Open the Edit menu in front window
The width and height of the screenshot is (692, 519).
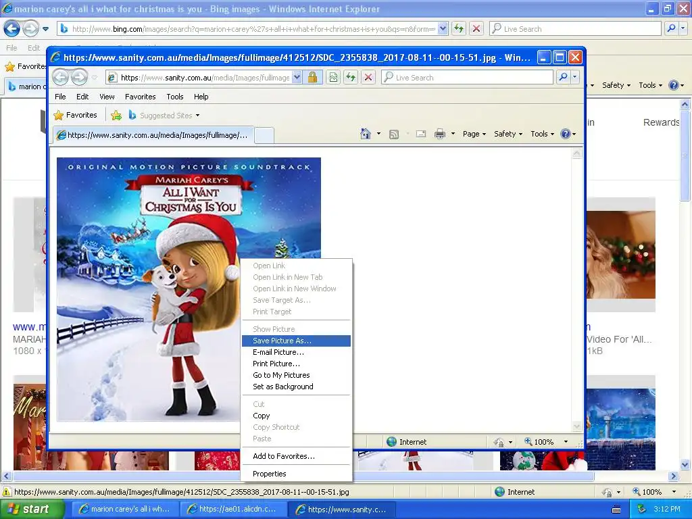pyautogui.click(x=82, y=97)
